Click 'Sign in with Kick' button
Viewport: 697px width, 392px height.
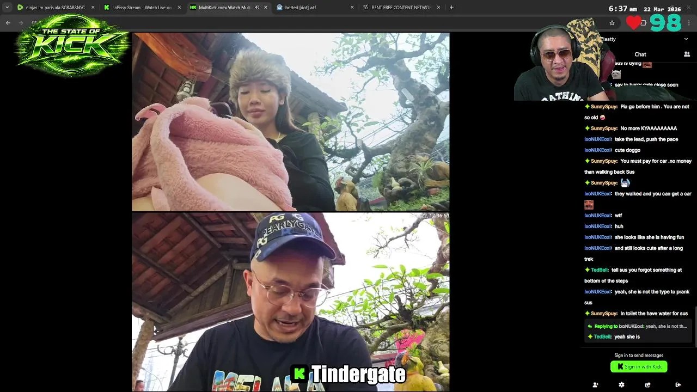[x=639, y=366]
